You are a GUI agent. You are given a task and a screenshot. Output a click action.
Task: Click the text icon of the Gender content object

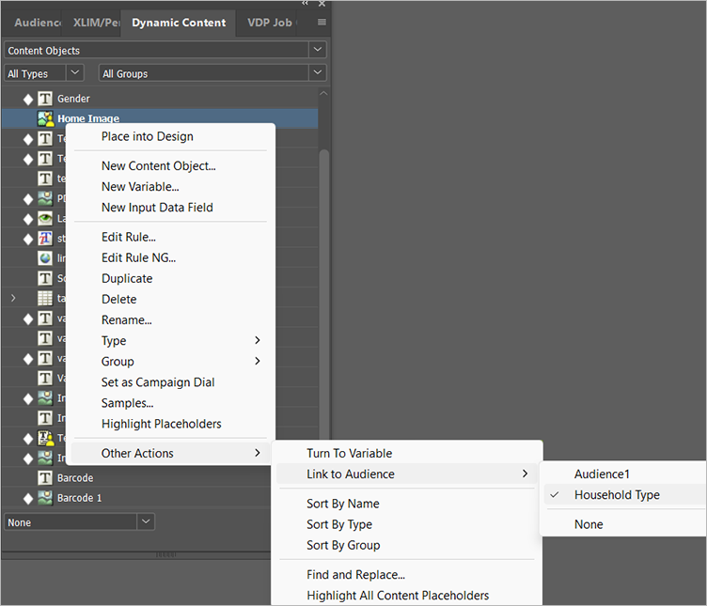(x=44, y=99)
